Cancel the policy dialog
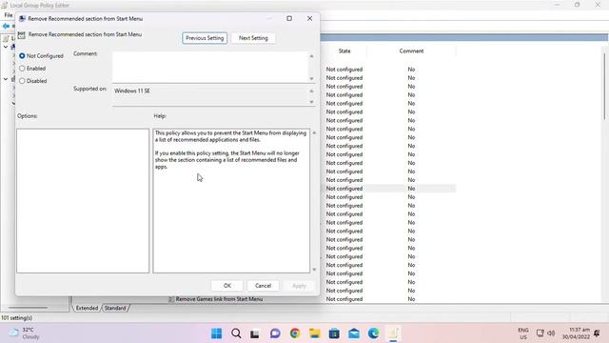Image resolution: width=609 pixels, height=343 pixels. click(263, 286)
